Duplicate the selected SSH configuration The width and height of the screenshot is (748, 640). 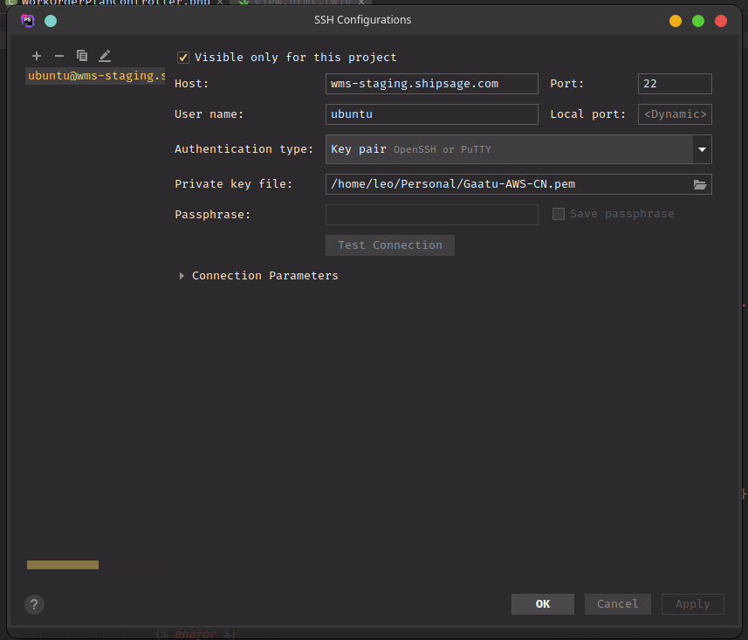pyautogui.click(x=82, y=56)
